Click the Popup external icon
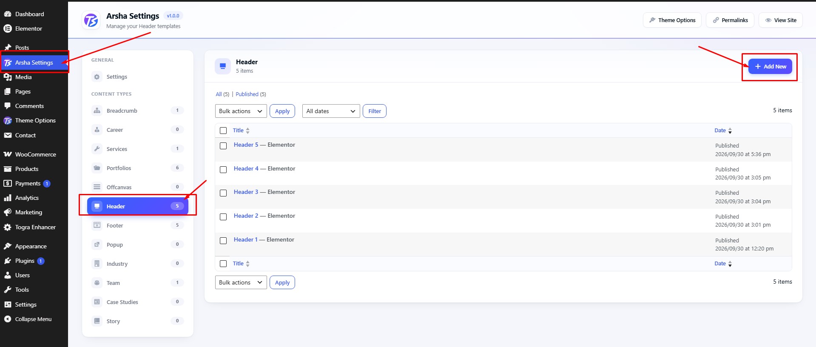This screenshot has width=816, height=347. 97,245
